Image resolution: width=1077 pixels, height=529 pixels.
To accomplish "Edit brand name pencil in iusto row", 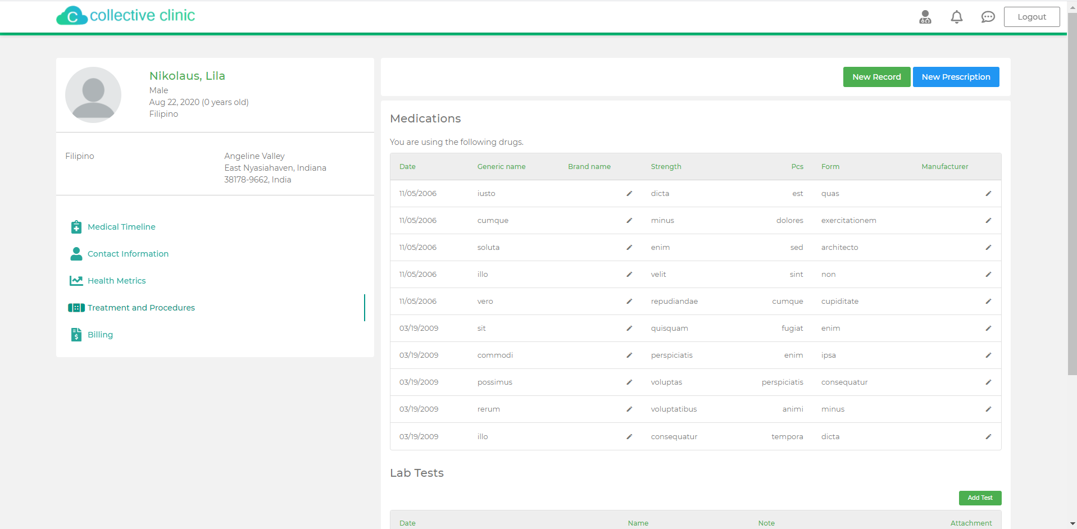I will (x=629, y=194).
